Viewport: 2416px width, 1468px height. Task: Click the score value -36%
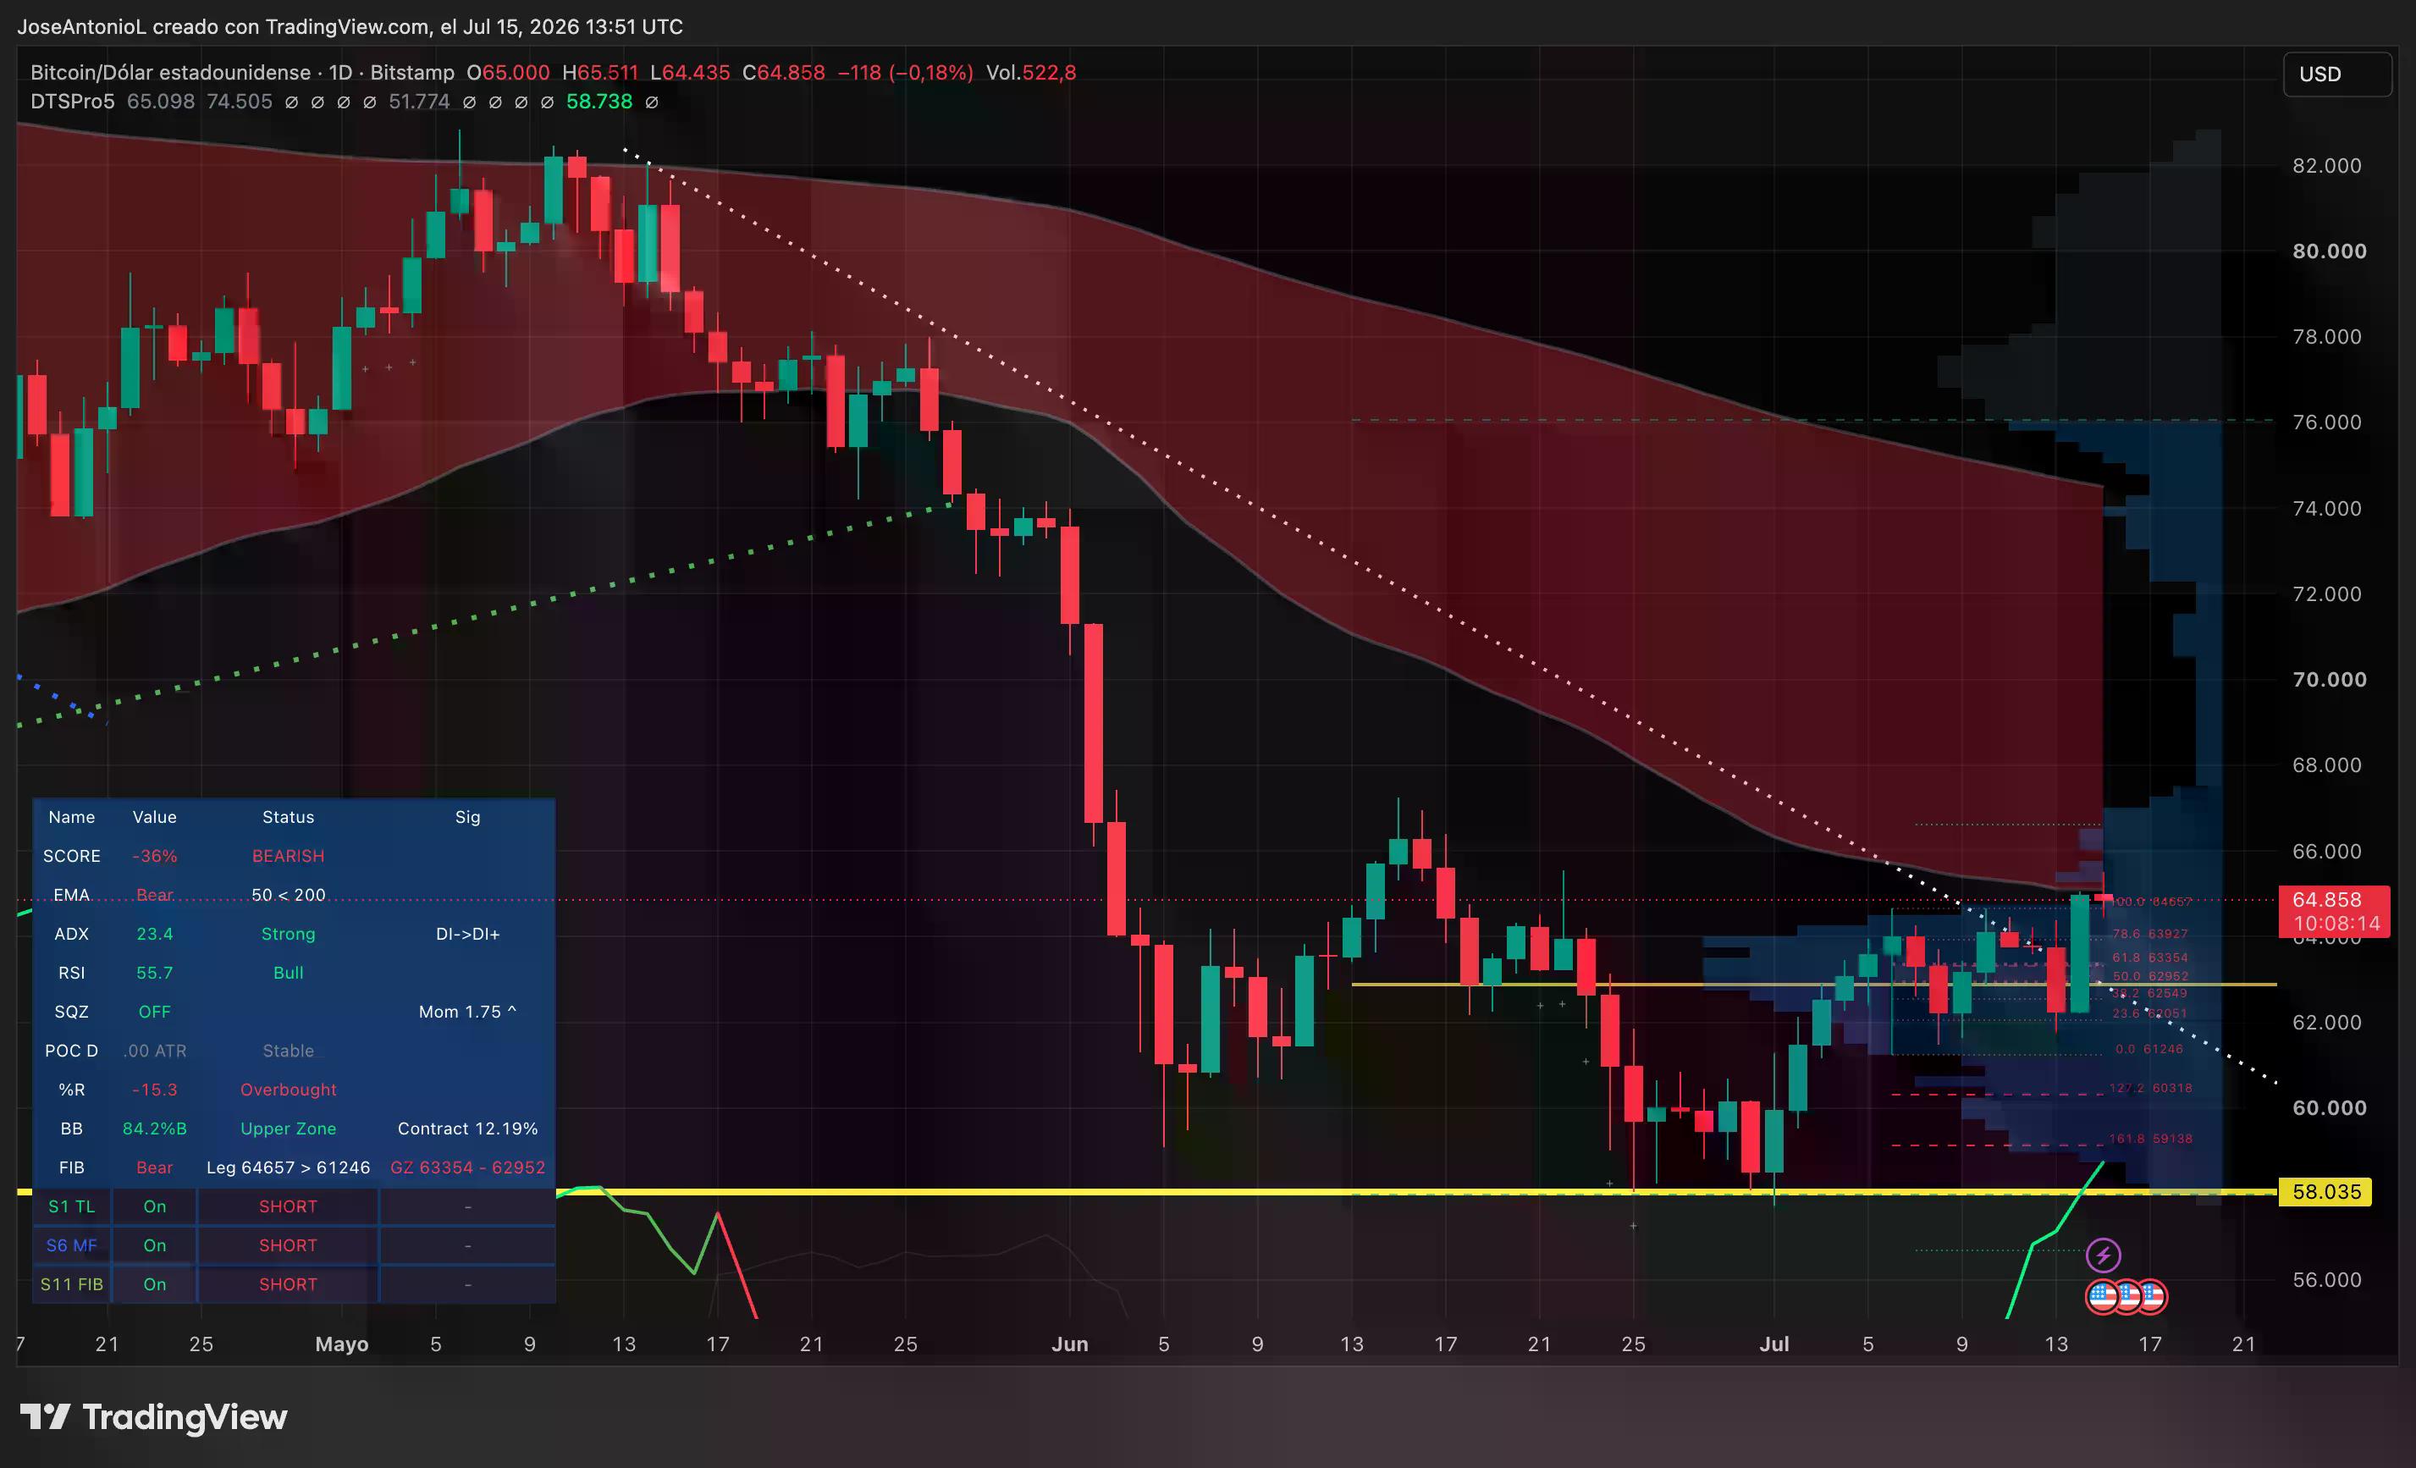[x=155, y=856]
